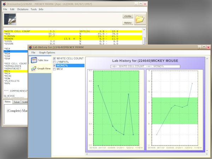Click MONO% entry in graph legend
This screenshot has width=212, height=159.
click(x=155, y=66)
